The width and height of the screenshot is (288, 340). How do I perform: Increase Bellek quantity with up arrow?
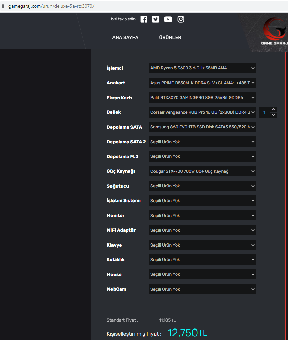(273, 109)
